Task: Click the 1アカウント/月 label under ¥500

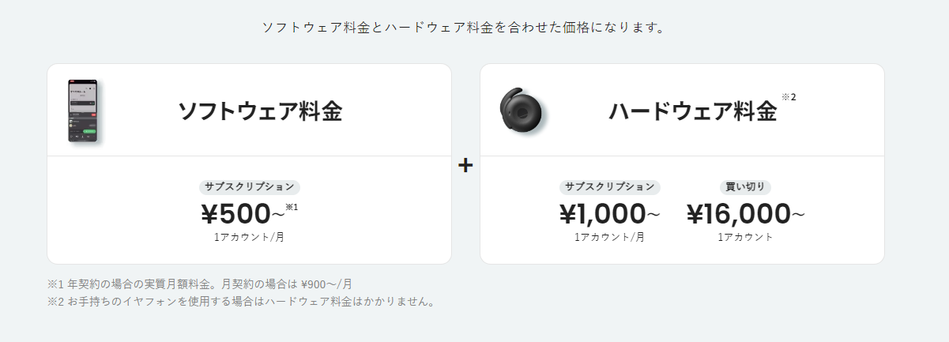Action: click(249, 237)
